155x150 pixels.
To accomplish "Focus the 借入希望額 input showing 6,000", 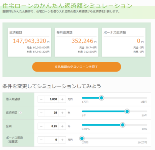I will pyautogui.click(x=52, y=99).
